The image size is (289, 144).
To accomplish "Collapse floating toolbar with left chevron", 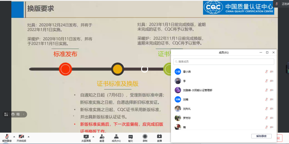I will pyautogui.click(x=24, y=114).
